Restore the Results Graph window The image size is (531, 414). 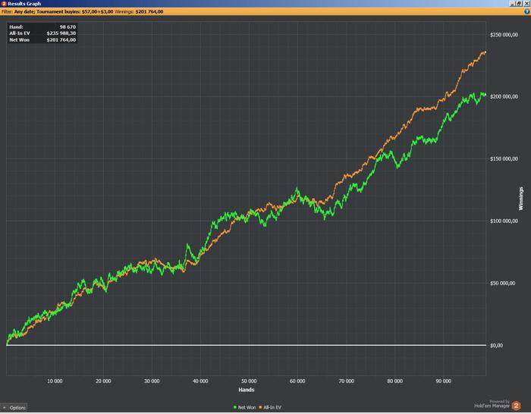(519, 3)
